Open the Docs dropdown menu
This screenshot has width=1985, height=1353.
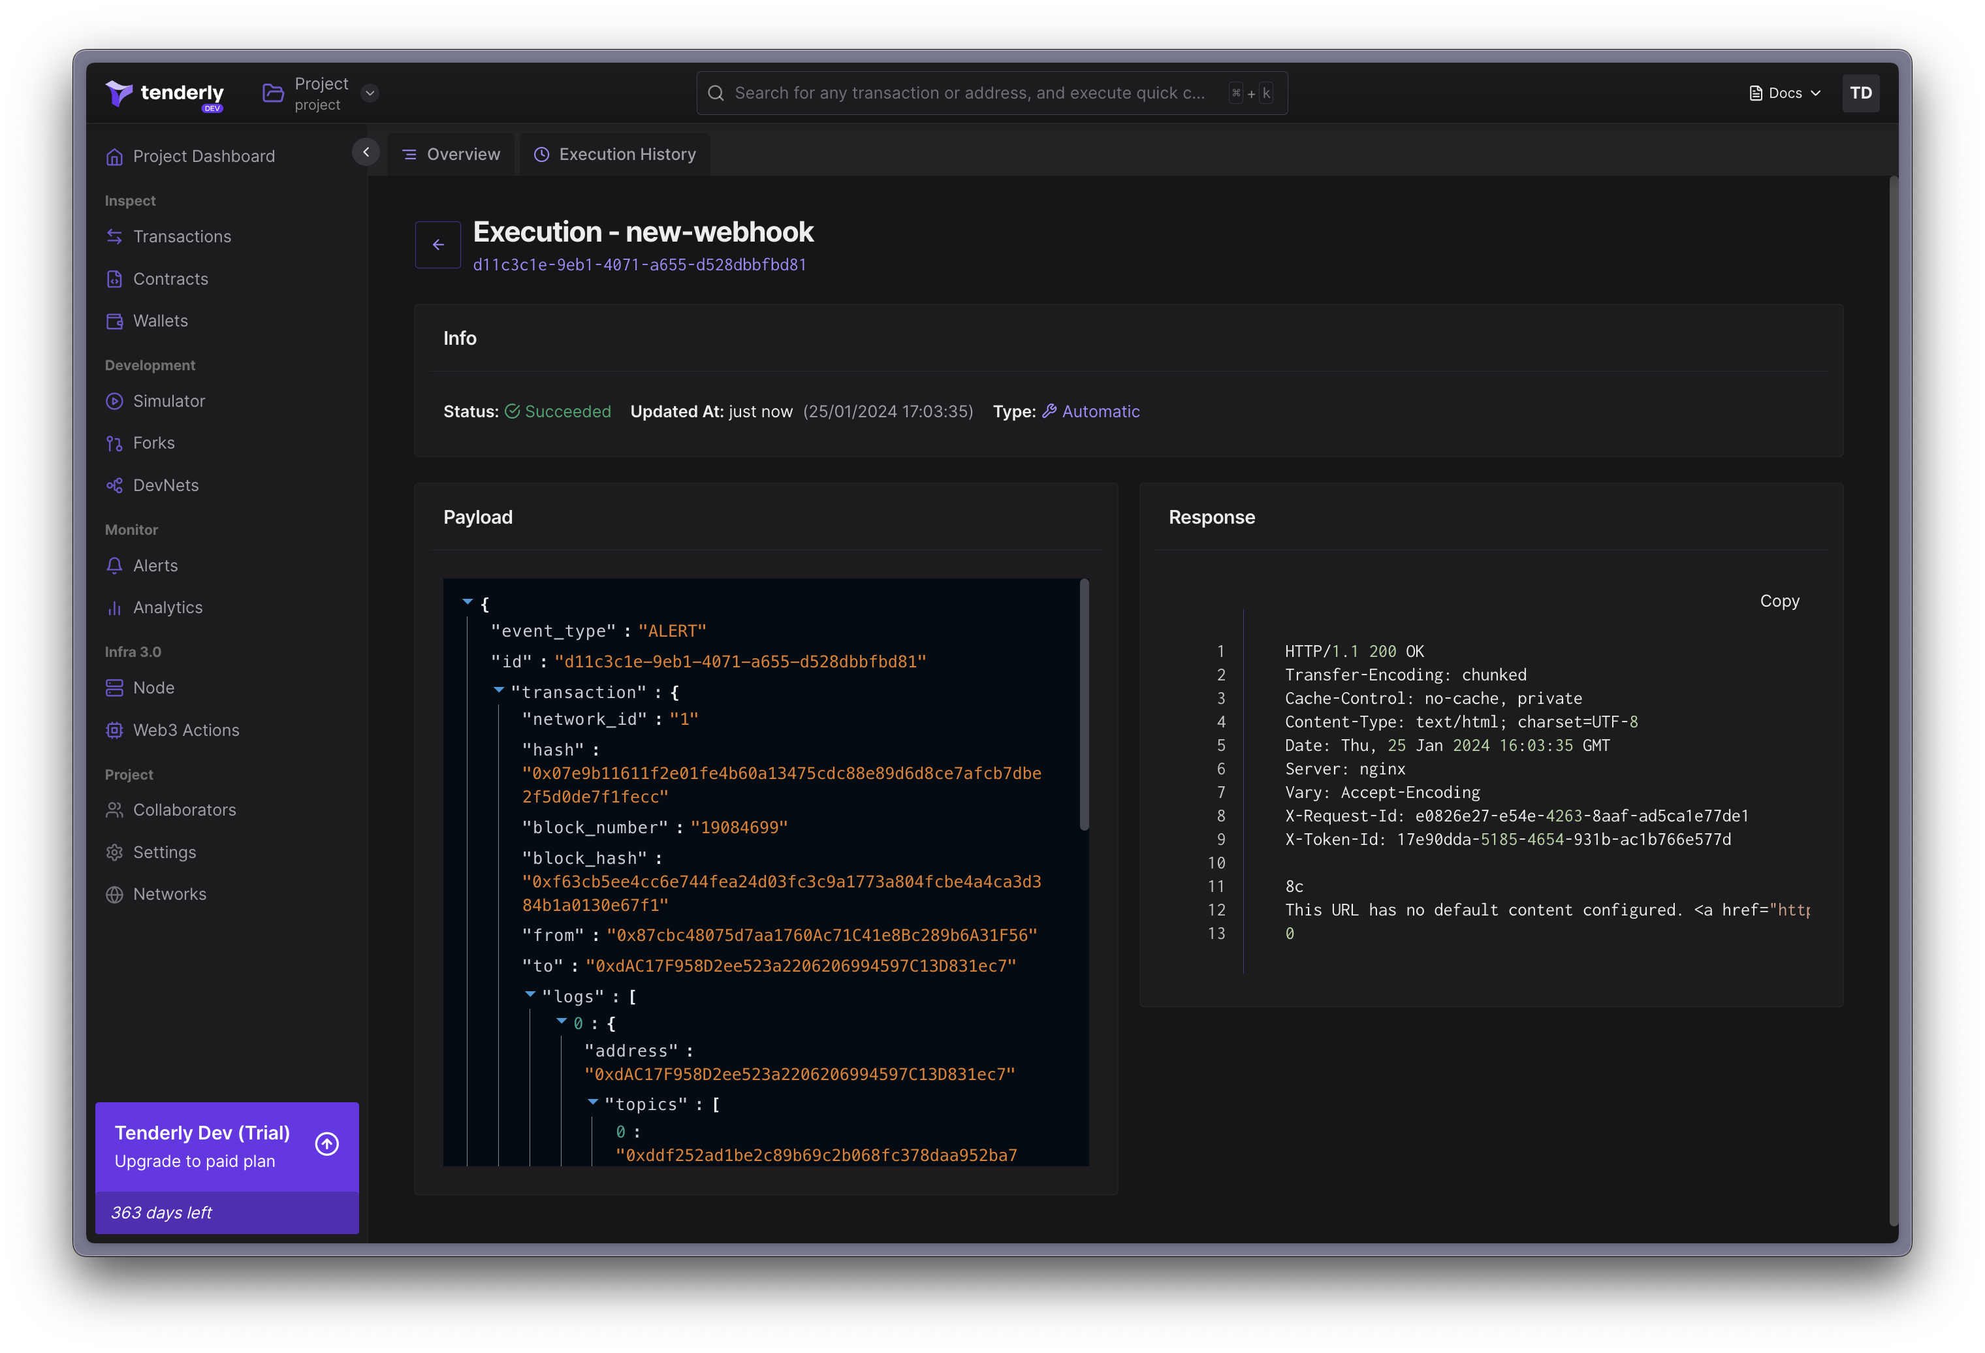point(1785,93)
